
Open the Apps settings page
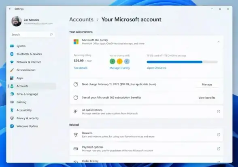[x=20, y=78]
